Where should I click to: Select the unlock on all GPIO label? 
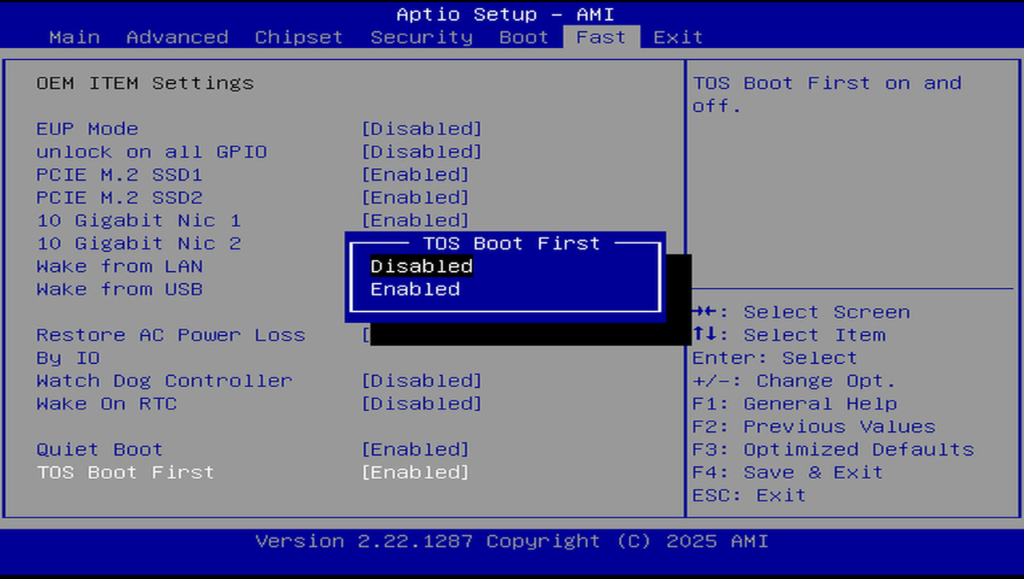pos(151,152)
